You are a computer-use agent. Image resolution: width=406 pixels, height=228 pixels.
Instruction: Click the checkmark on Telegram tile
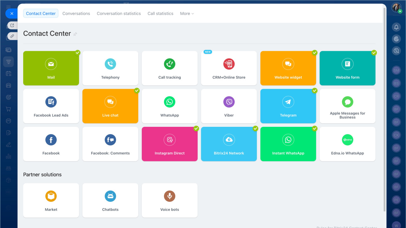[315, 90]
